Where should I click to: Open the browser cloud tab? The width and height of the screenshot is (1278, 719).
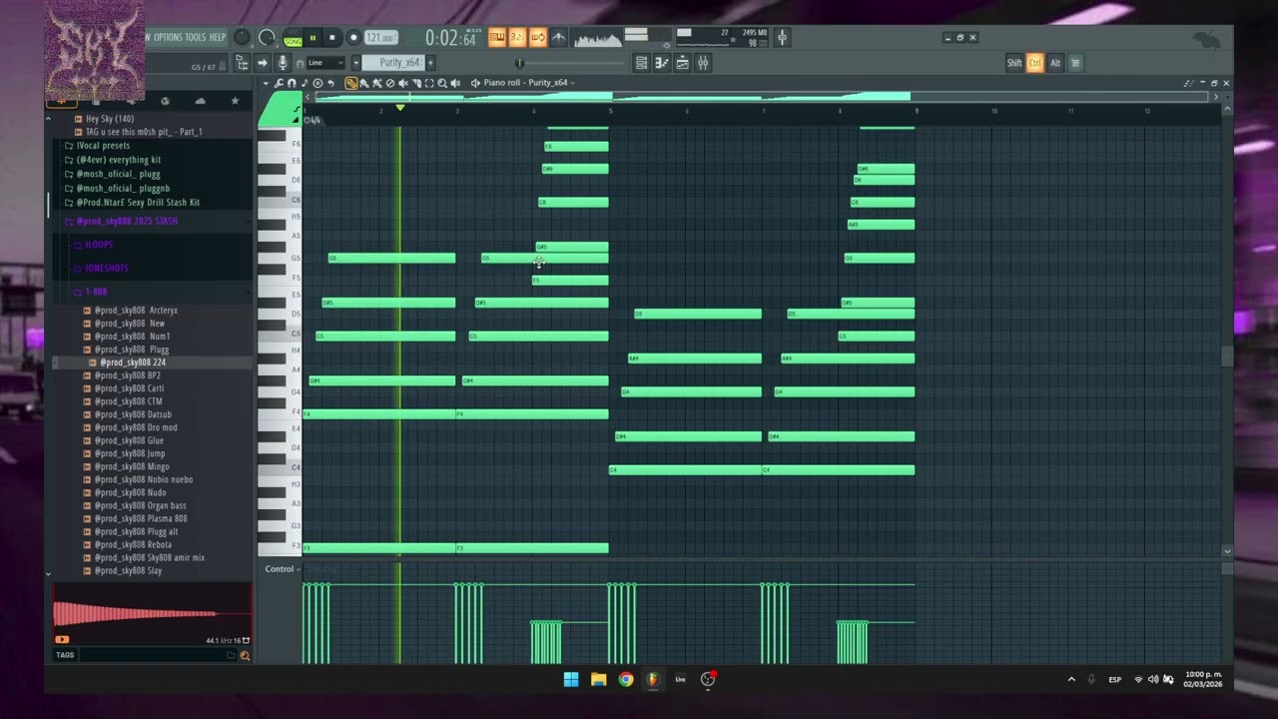point(200,101)
